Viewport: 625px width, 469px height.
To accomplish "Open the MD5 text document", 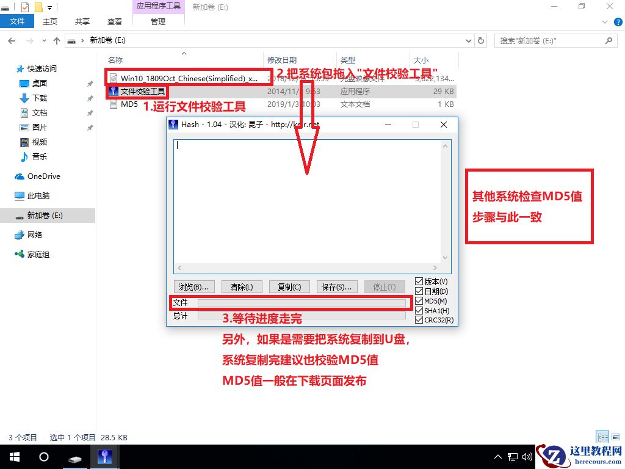I will pyautogui.click(x=128, y=104).
